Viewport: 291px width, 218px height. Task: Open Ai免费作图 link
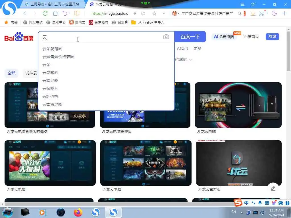click(x=224, y=37)
